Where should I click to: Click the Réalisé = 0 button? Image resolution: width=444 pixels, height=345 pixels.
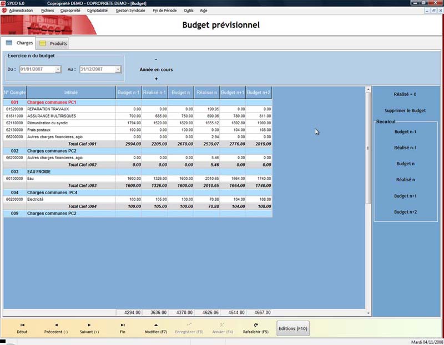(405, 94)
